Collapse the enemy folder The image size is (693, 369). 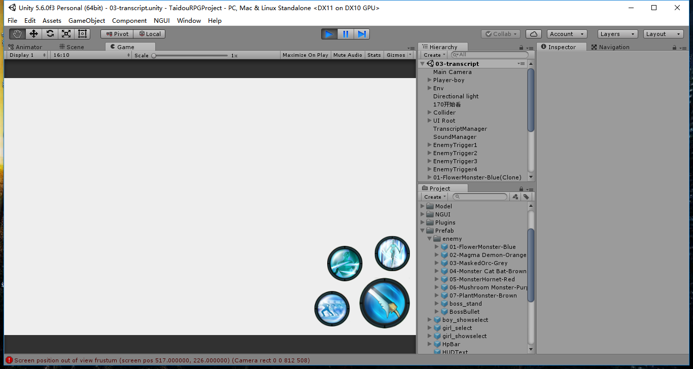point(430,239)
